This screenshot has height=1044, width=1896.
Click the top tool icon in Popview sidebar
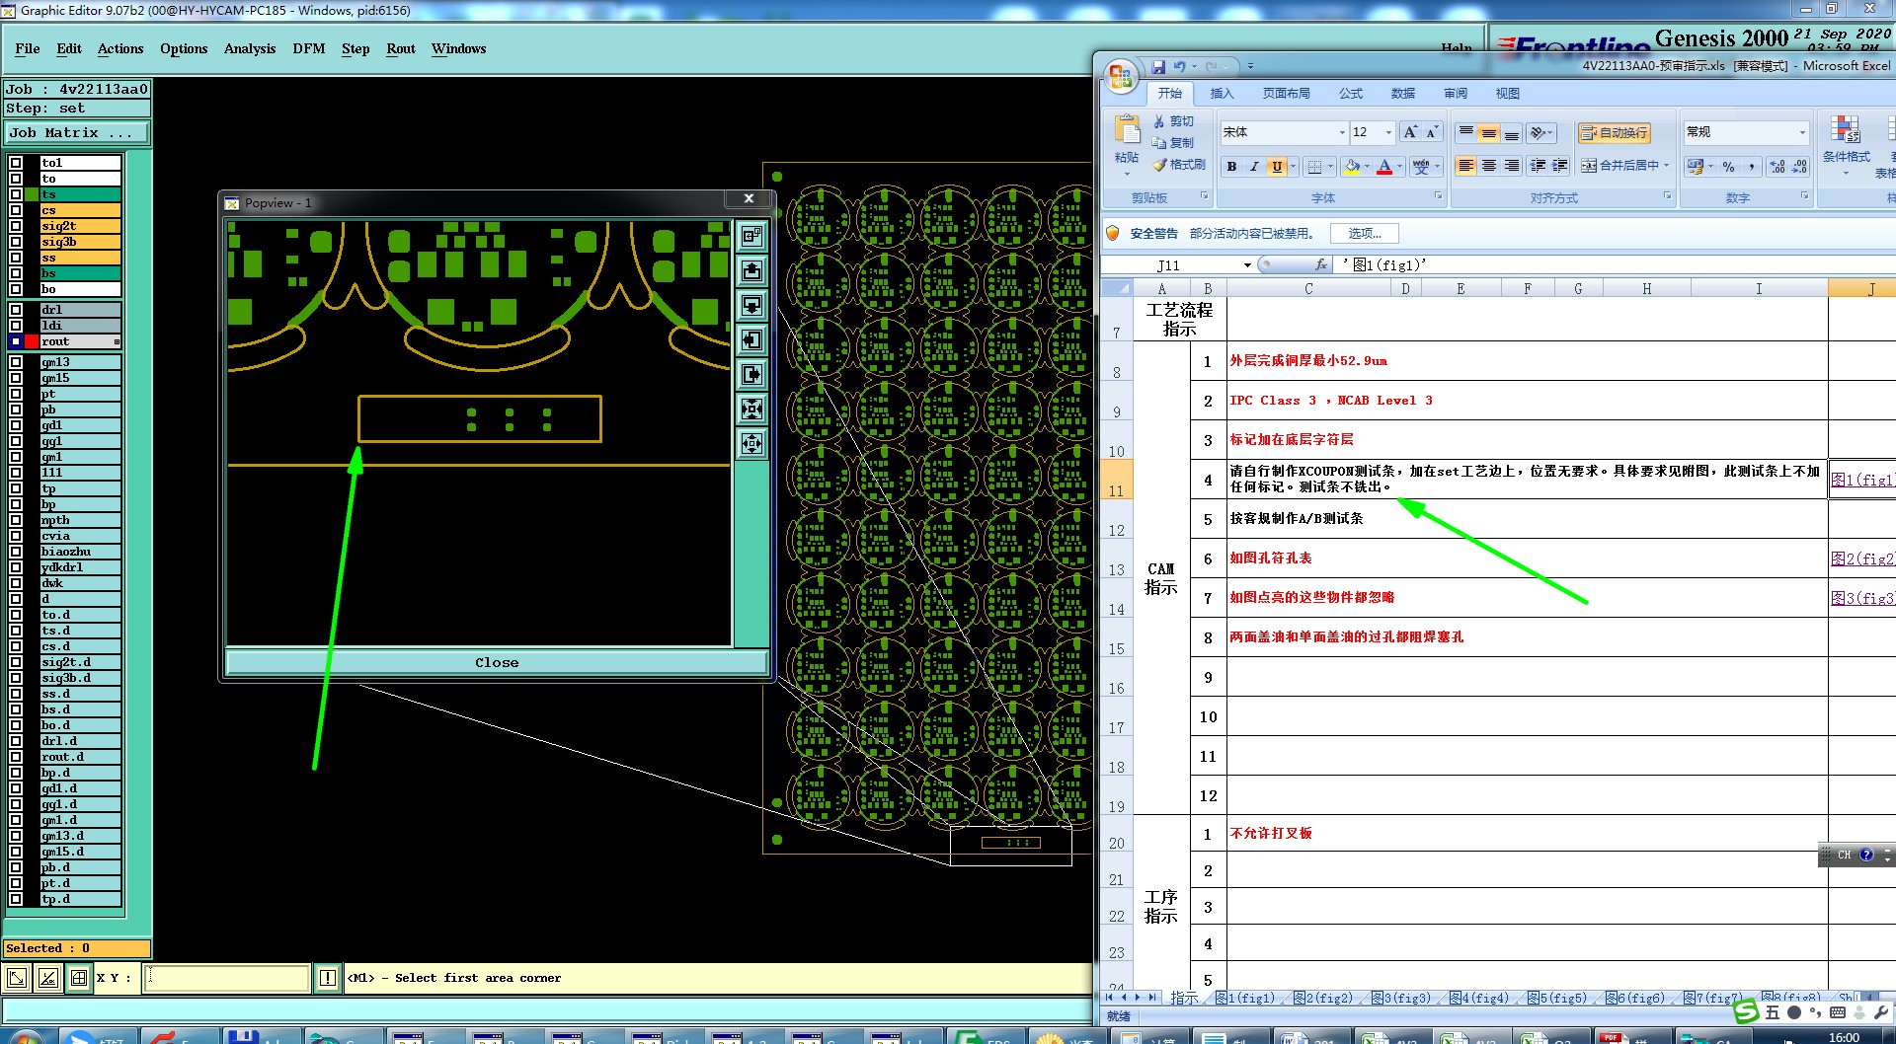[x=751, y=236]
